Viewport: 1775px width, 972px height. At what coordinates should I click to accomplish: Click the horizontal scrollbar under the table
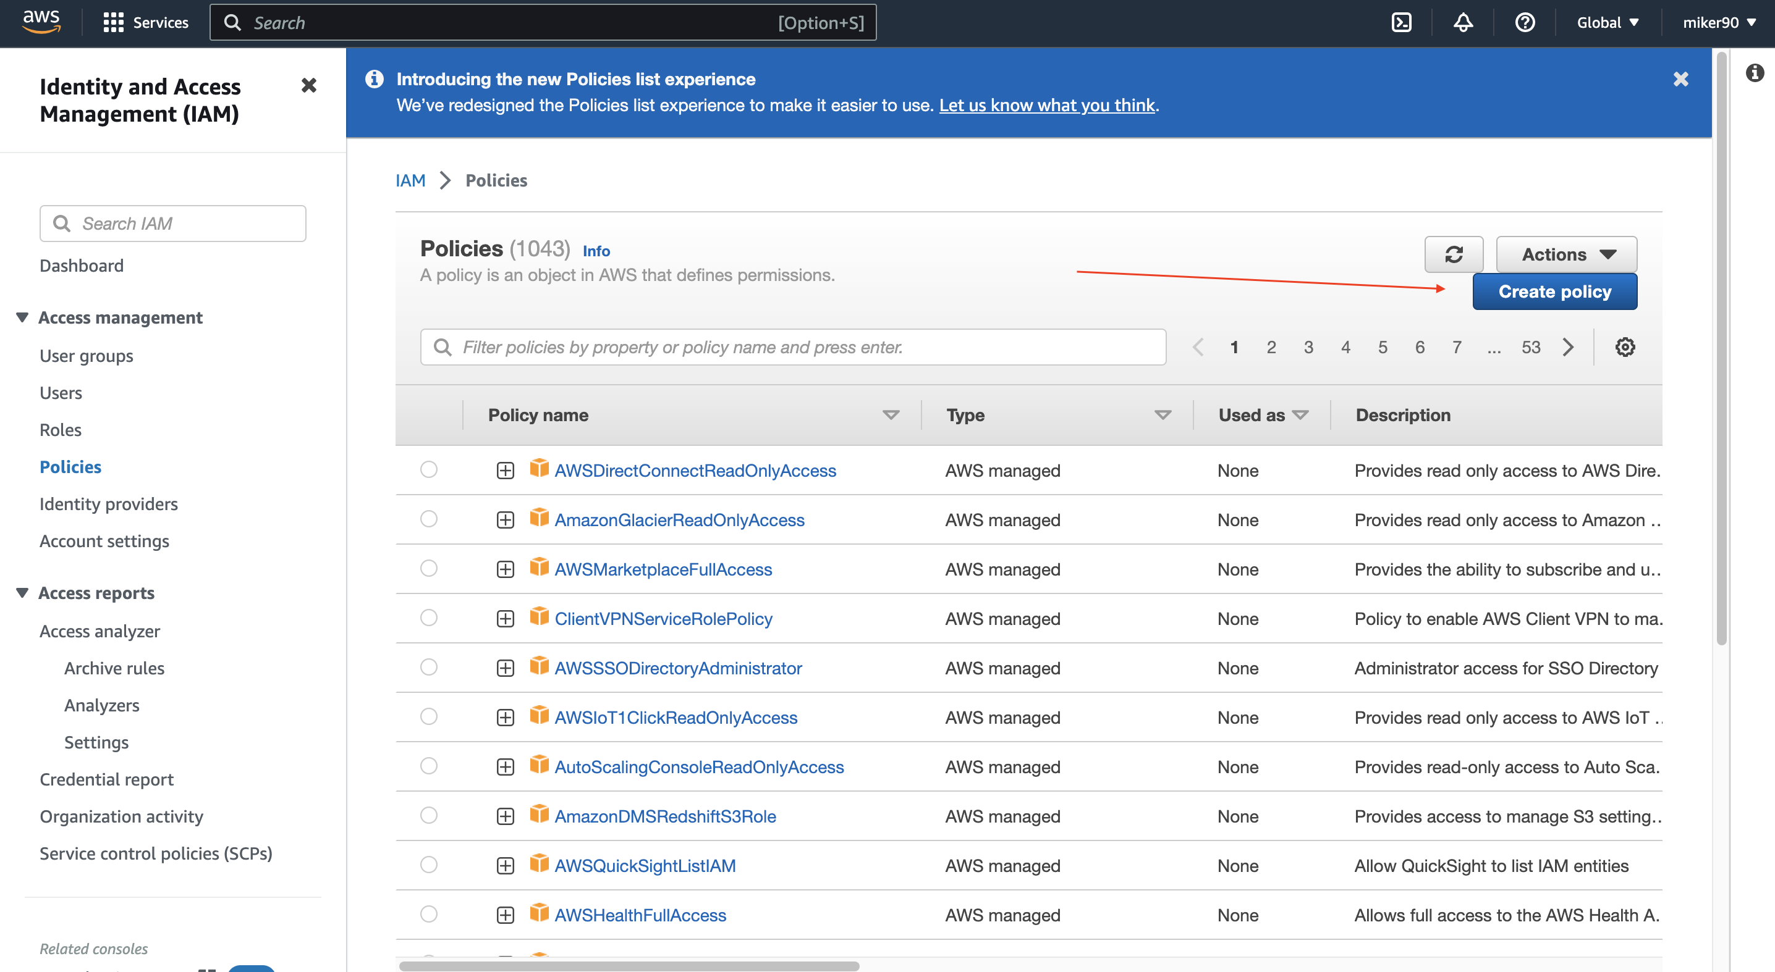coord(629,966)
